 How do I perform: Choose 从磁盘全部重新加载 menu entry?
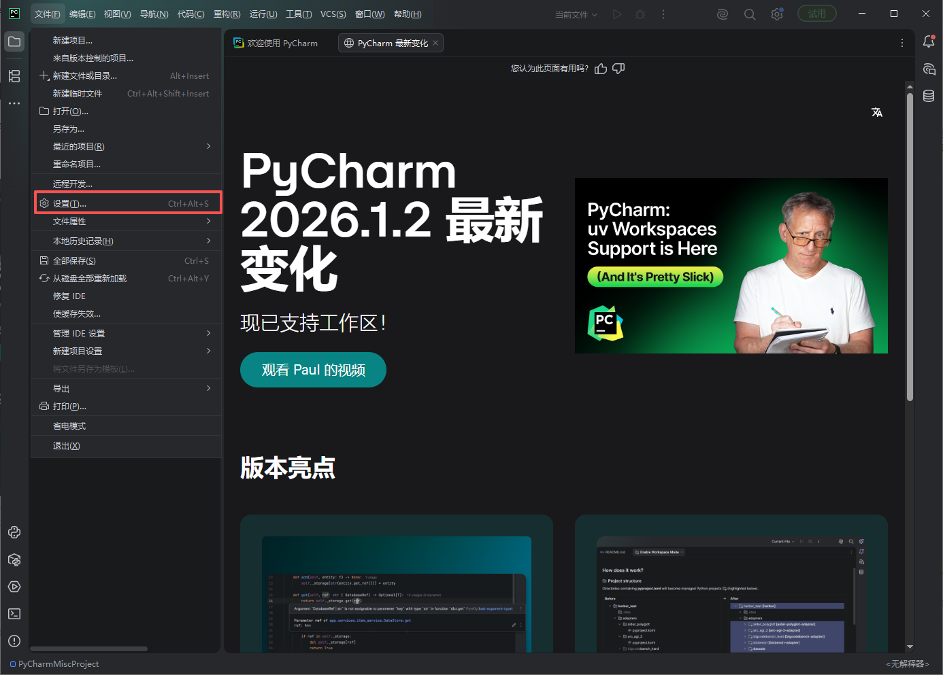pos(127,279)
